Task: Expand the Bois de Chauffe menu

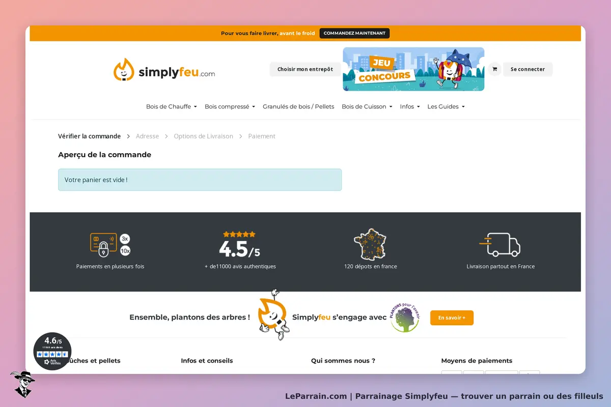Action: [171, 107]
